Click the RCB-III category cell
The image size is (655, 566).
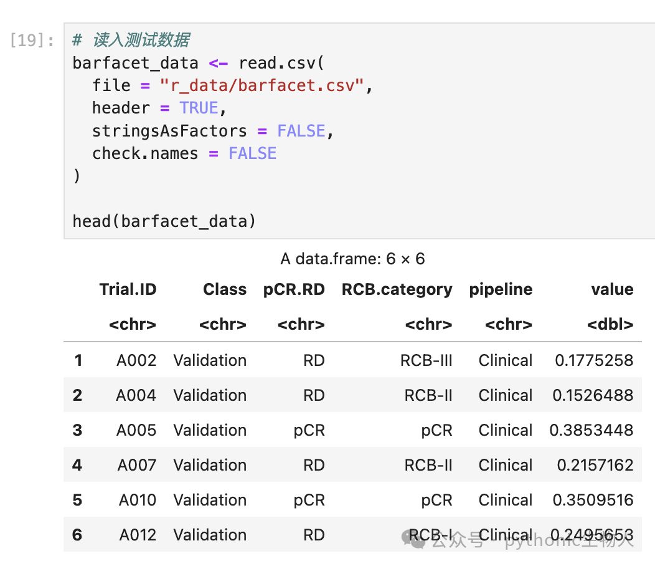point(426,360)
